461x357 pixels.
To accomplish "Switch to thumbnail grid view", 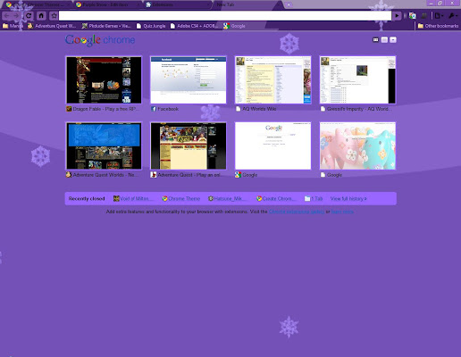I will (x=375, y=39).
